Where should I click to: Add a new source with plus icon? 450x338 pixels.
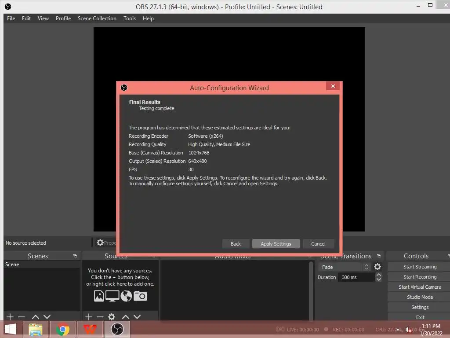click(89, 317)
